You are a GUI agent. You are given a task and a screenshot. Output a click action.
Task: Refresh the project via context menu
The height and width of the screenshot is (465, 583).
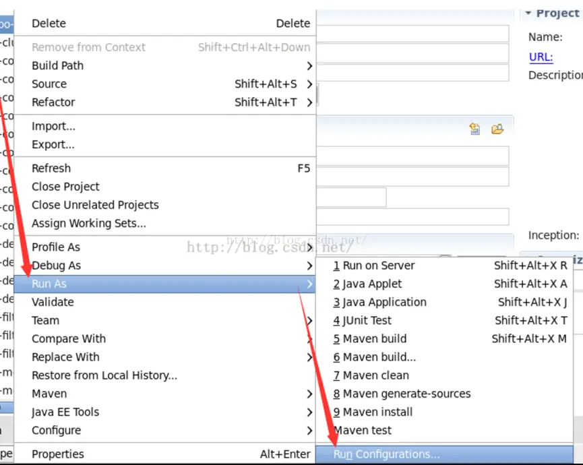coord(165,168)
